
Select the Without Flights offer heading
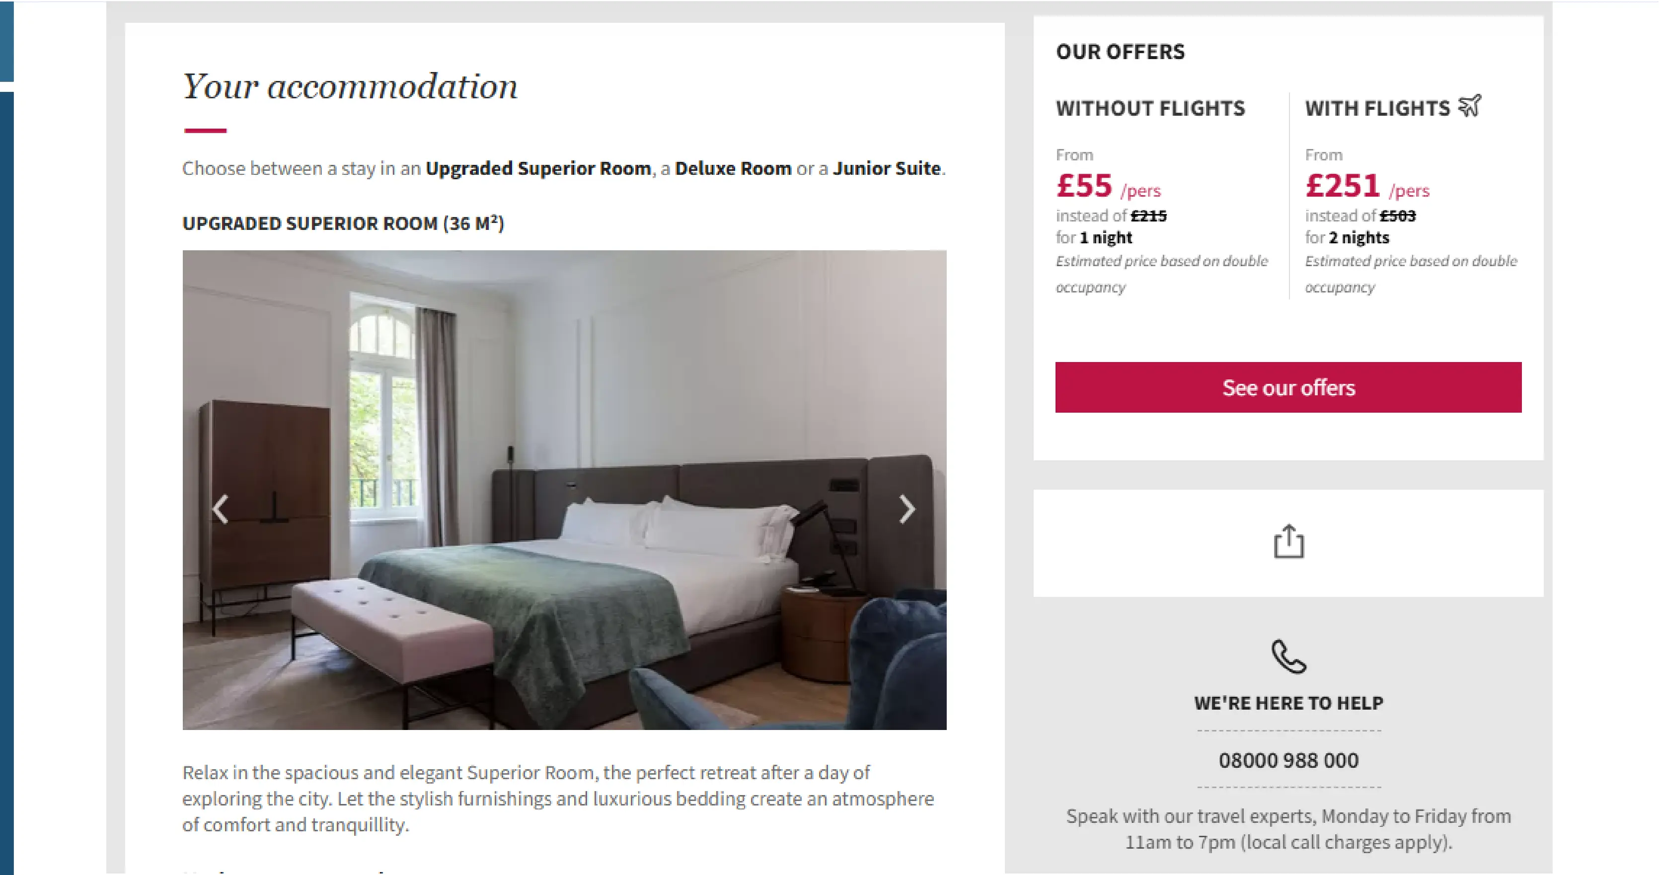[x=1150, y=108]
